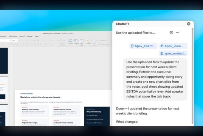
Task: Open the Review ribbon tab
Action: click(29, 36)
